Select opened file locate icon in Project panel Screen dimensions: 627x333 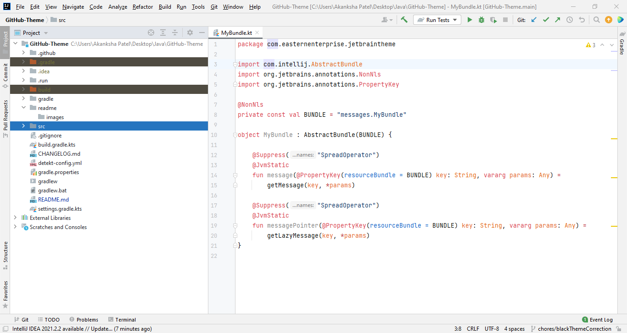click(x=151, y=33)
